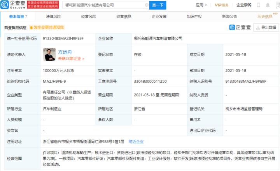The image size is (280, 171).
Task: View the 新闻公告 tab
Action: [x=229, y=17]
